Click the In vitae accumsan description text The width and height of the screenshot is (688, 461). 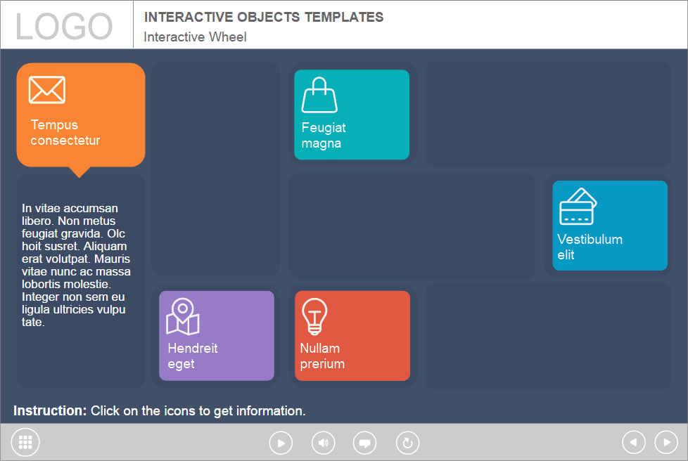(76, 266)
